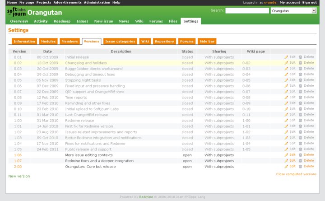Screen dimensions: 325x201
Task: Click the pencil edit icon for version 1.06
Action: pyautogui.click(x=286, y=155)
